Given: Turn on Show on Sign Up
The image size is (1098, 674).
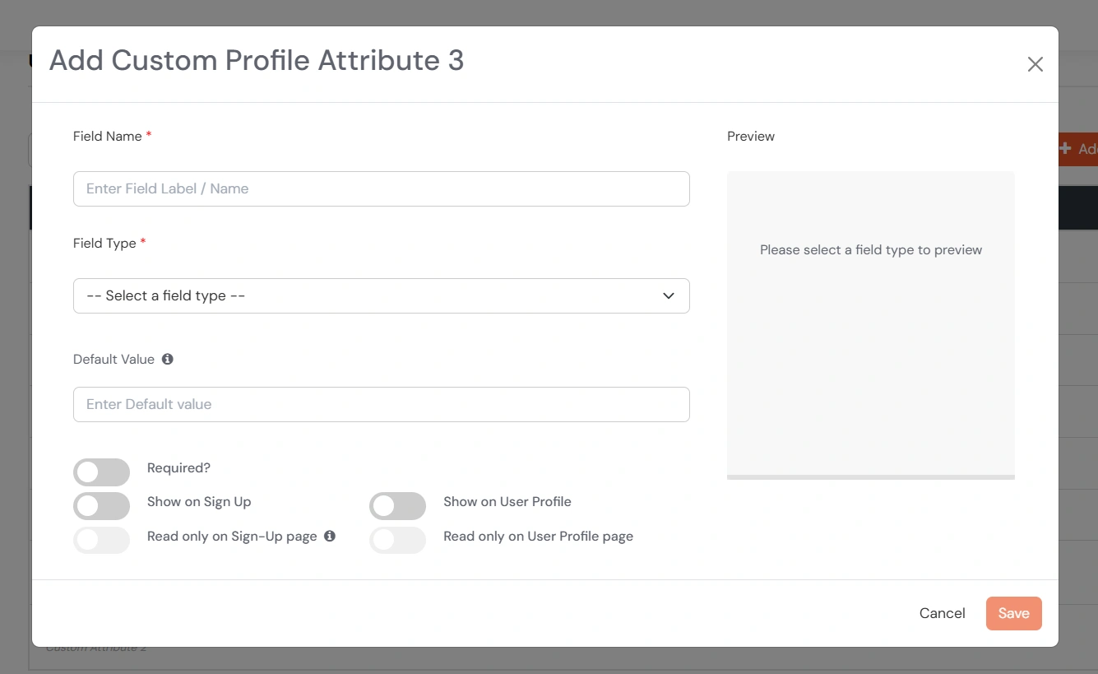Looking at the screenshot, I should 101,505.
